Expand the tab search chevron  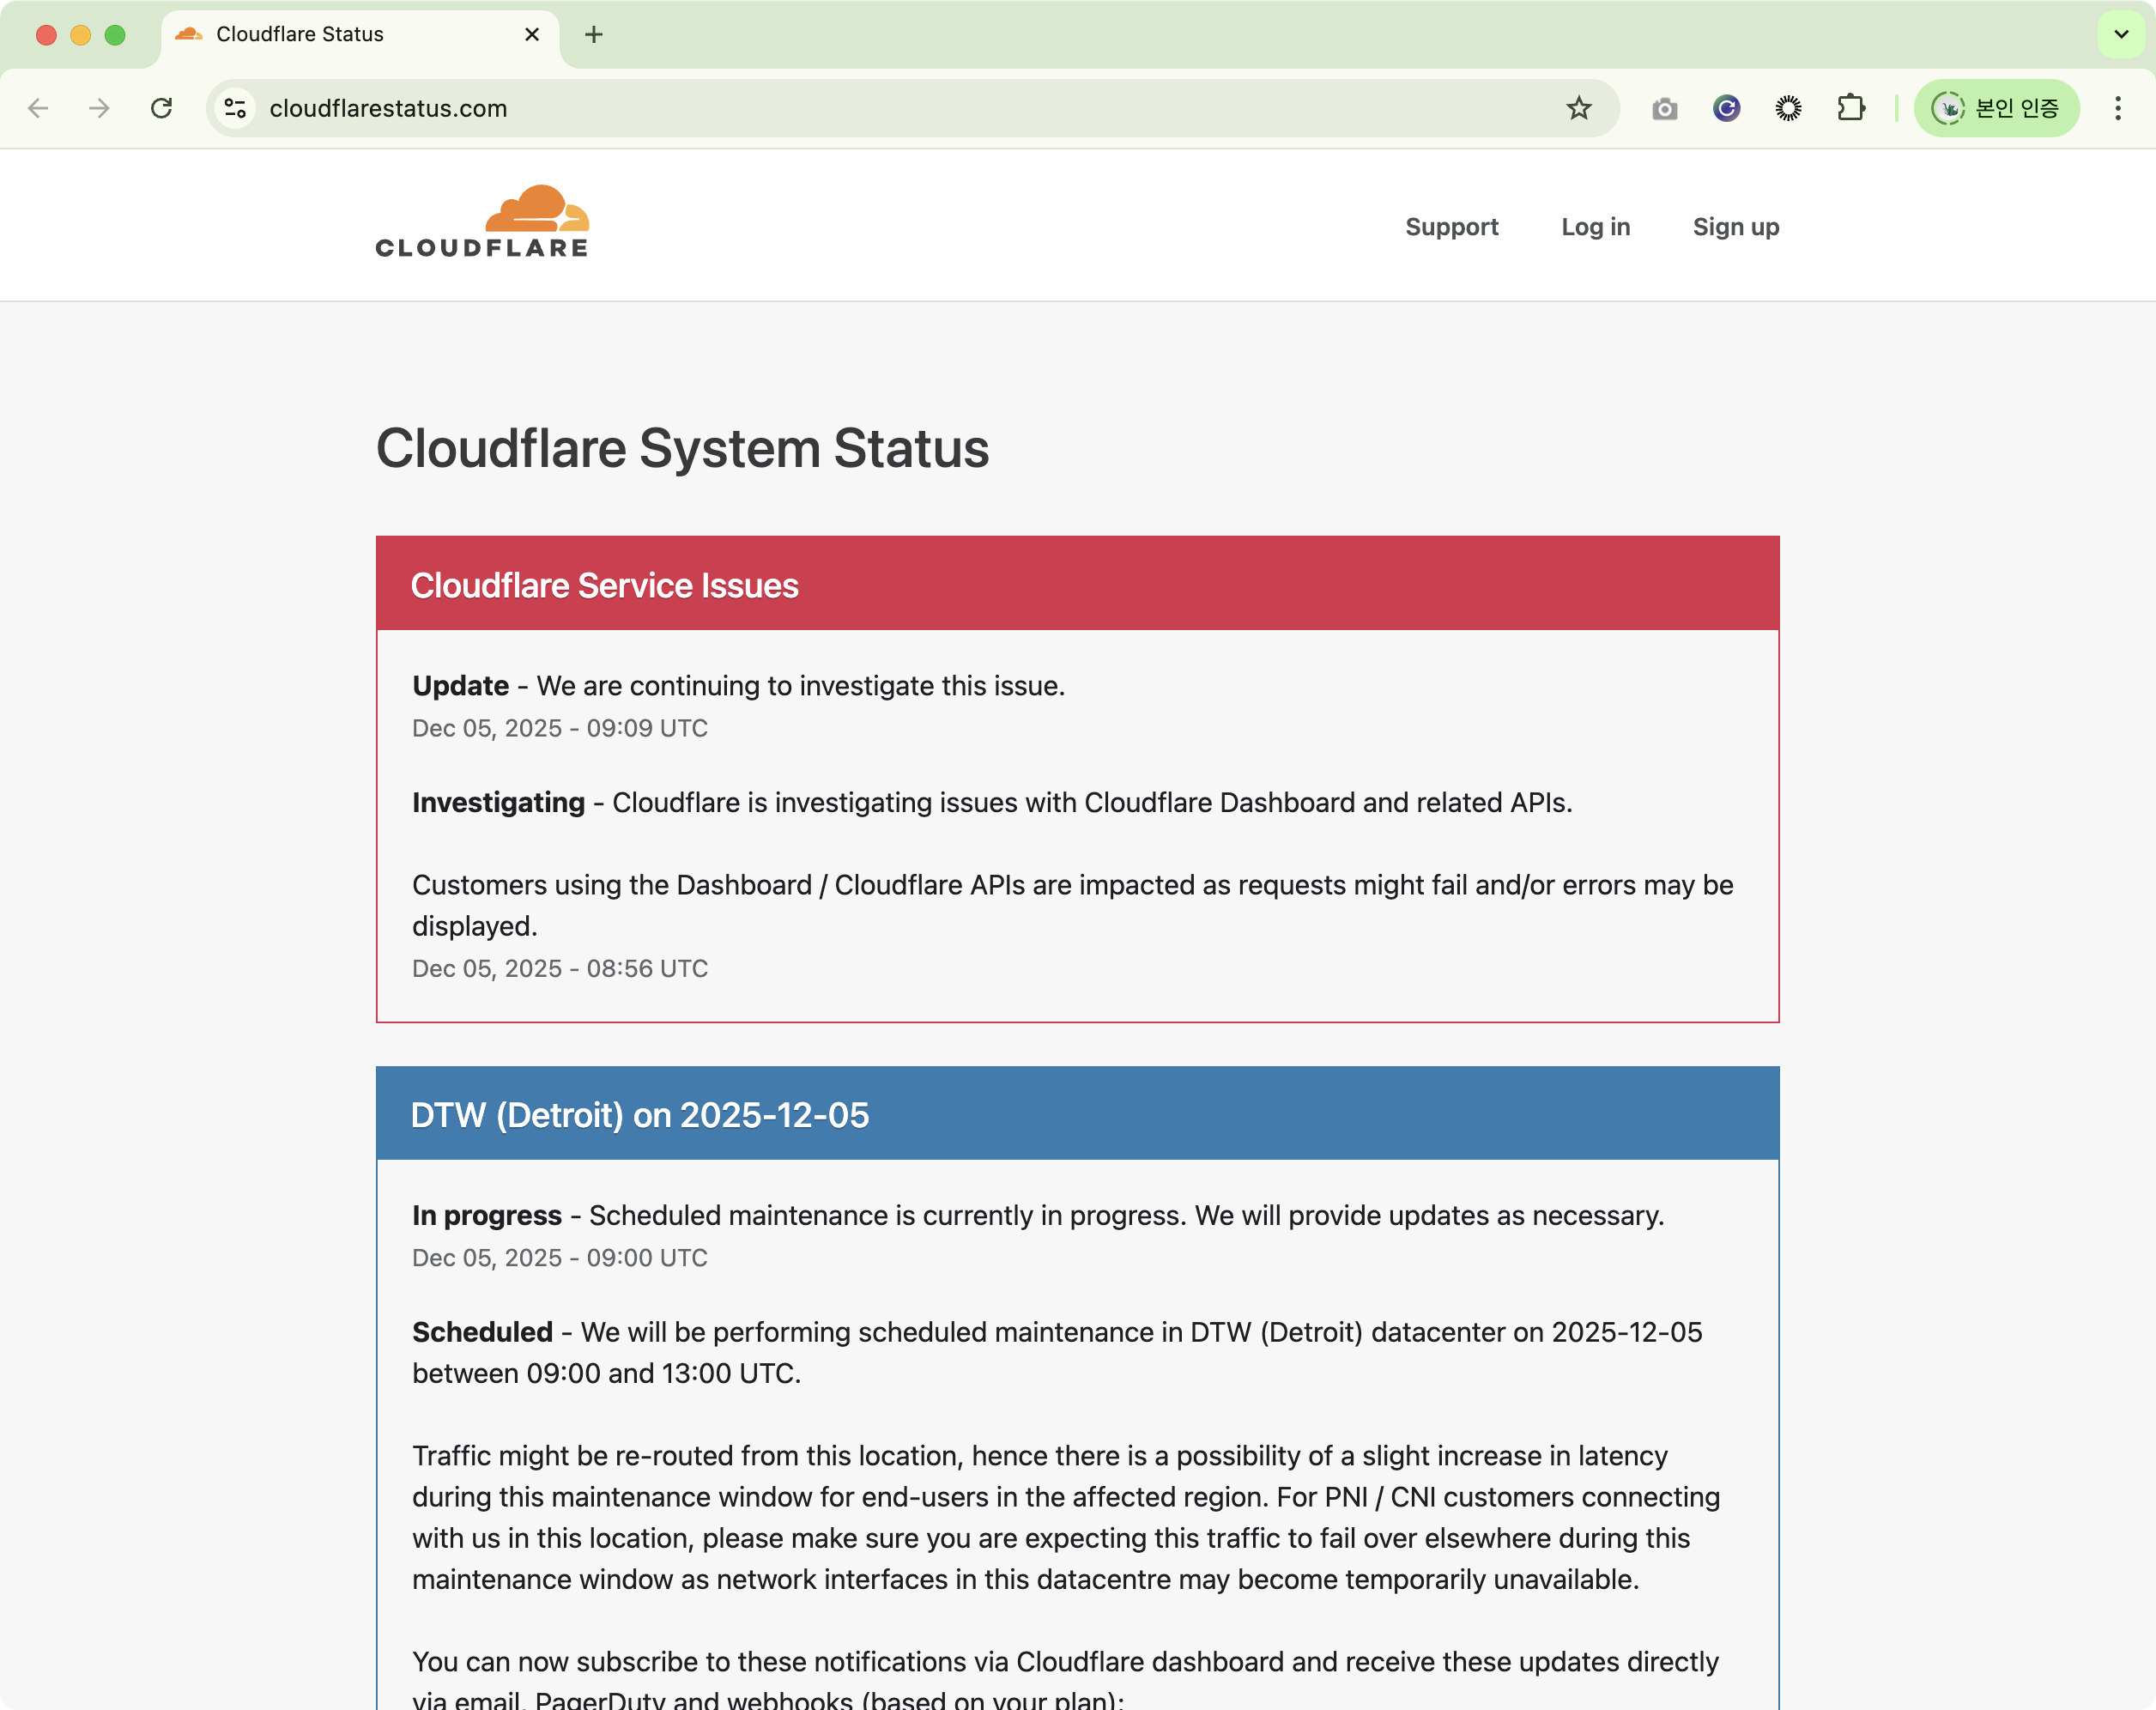(2120, 34)
